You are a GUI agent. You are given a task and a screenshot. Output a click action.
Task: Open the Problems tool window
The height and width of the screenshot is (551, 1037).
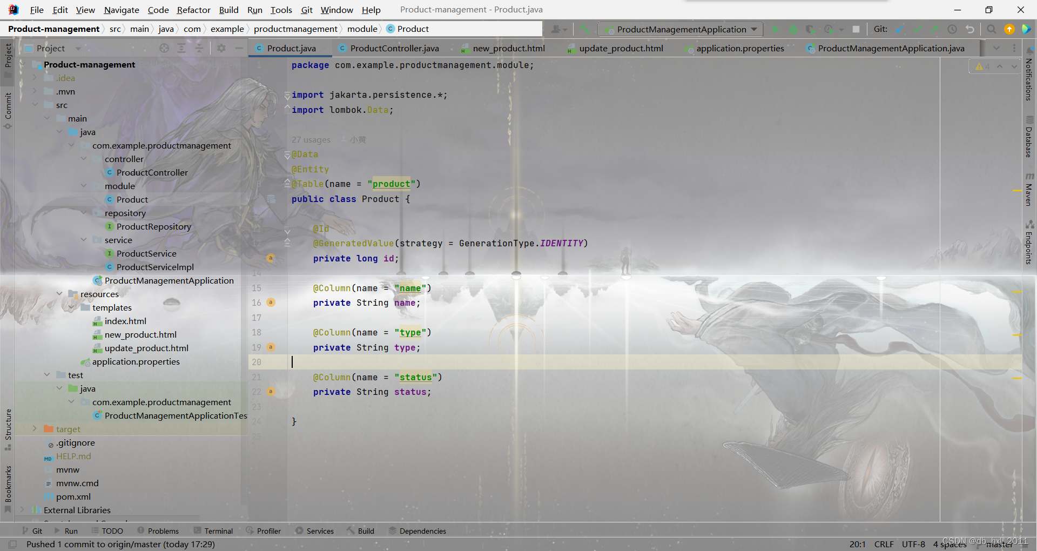pos(158,531)
